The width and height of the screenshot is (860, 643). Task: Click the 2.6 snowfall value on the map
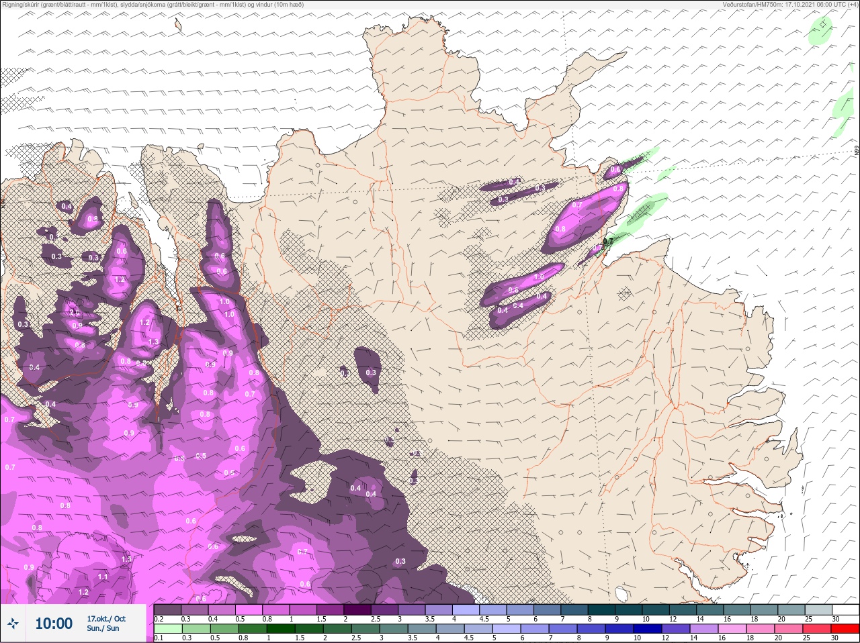(x=74, y=312)
